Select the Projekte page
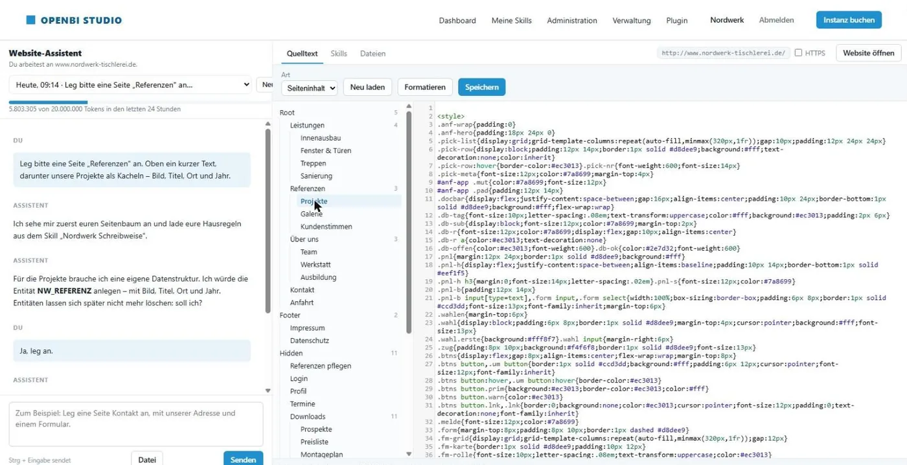Screen dimensions: 907x465 (x=314, y=201)
